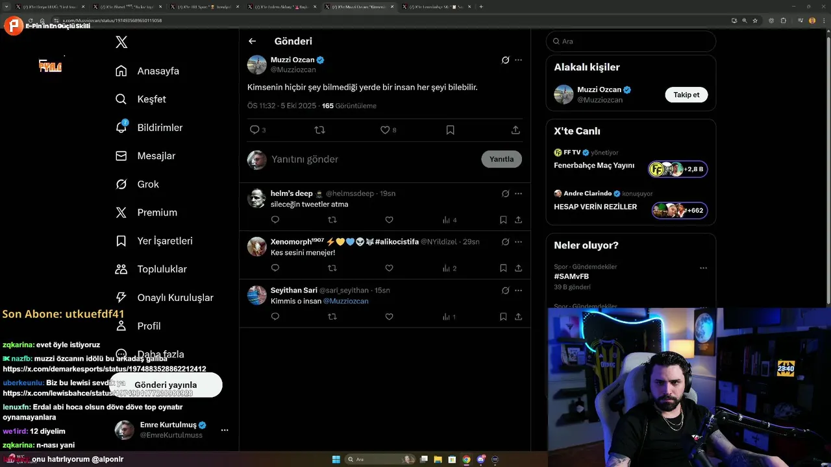Go back using the Gönderi back arrow
831x467 pixels.
(x=253, y=41)
